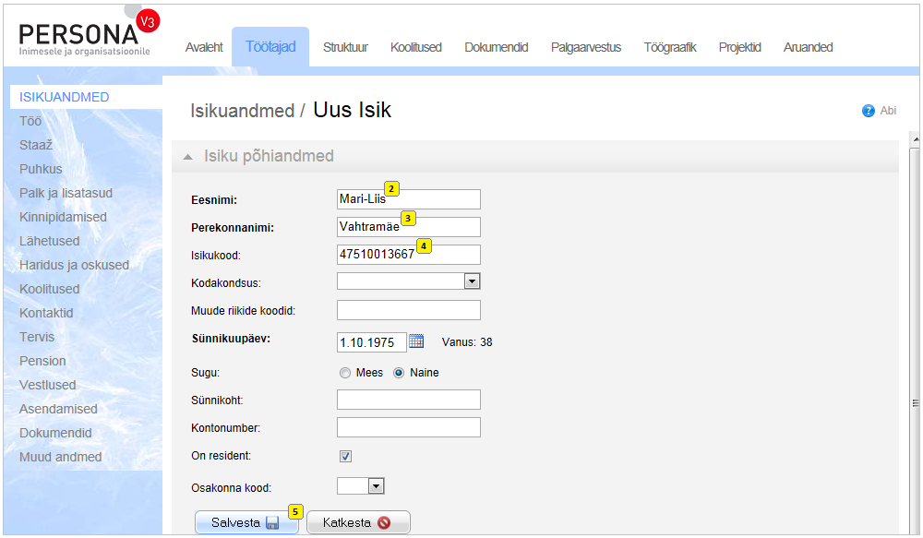This screenshot has height=538, width=923.
Task: Collapse the Isiku põhiandmed section
Action: (188, 157)
